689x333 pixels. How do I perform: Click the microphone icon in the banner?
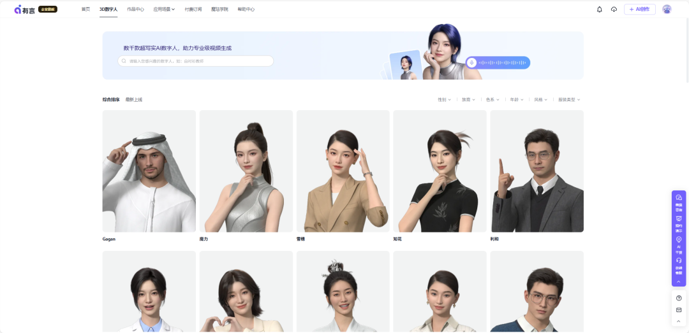click(x=471, y=63)
